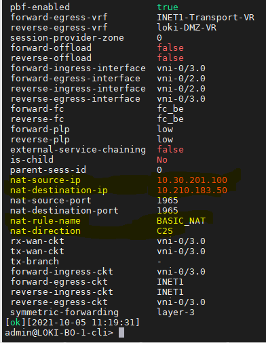The width and height of the screenshot is (266, 343).
Task: Click the pbf-enabled value true
Action: tap(168, 7)
